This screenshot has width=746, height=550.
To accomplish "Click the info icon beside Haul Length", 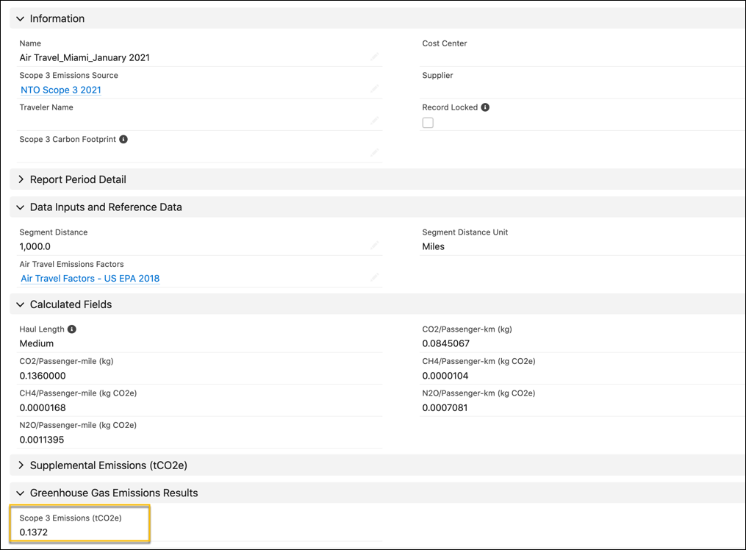I will pyautogui.click(x=72, y=329).
